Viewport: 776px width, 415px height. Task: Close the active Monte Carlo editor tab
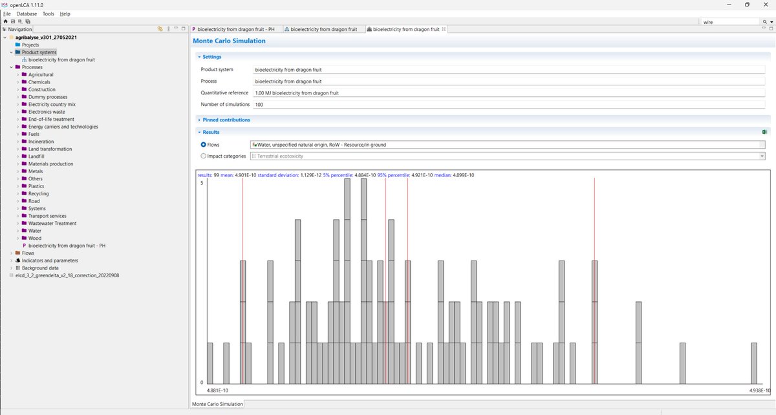[x=443, y=29]
